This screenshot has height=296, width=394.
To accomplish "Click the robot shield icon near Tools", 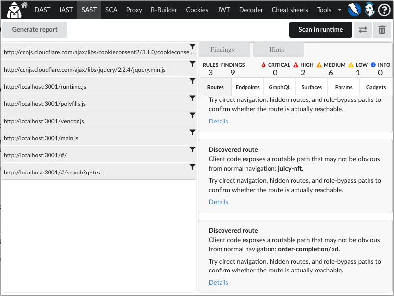I will (369, 9).
